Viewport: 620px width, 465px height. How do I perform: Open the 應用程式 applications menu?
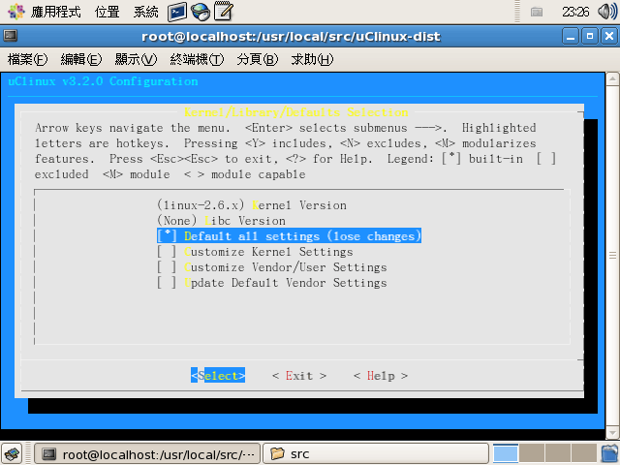point(48,12)
